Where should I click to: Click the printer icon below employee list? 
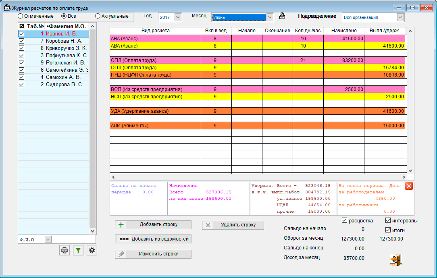pyautogui.click(x=65, y=251)
